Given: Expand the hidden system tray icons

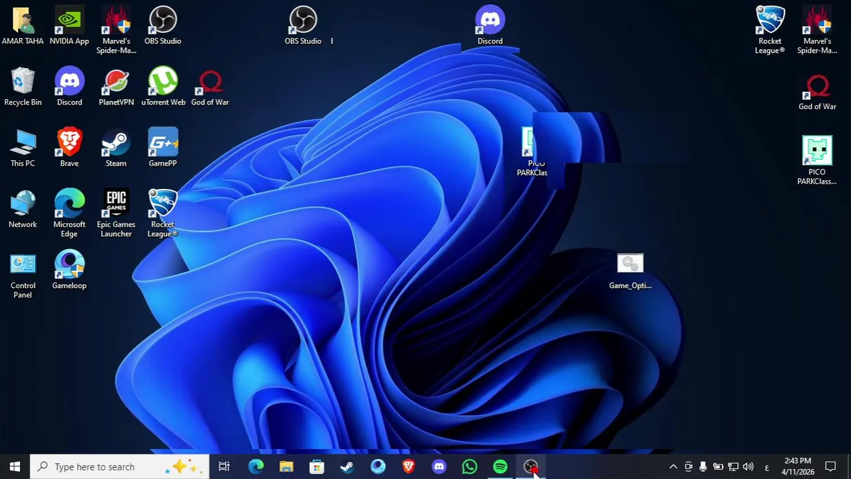Looking at the screenshot, I should point(673,467).
